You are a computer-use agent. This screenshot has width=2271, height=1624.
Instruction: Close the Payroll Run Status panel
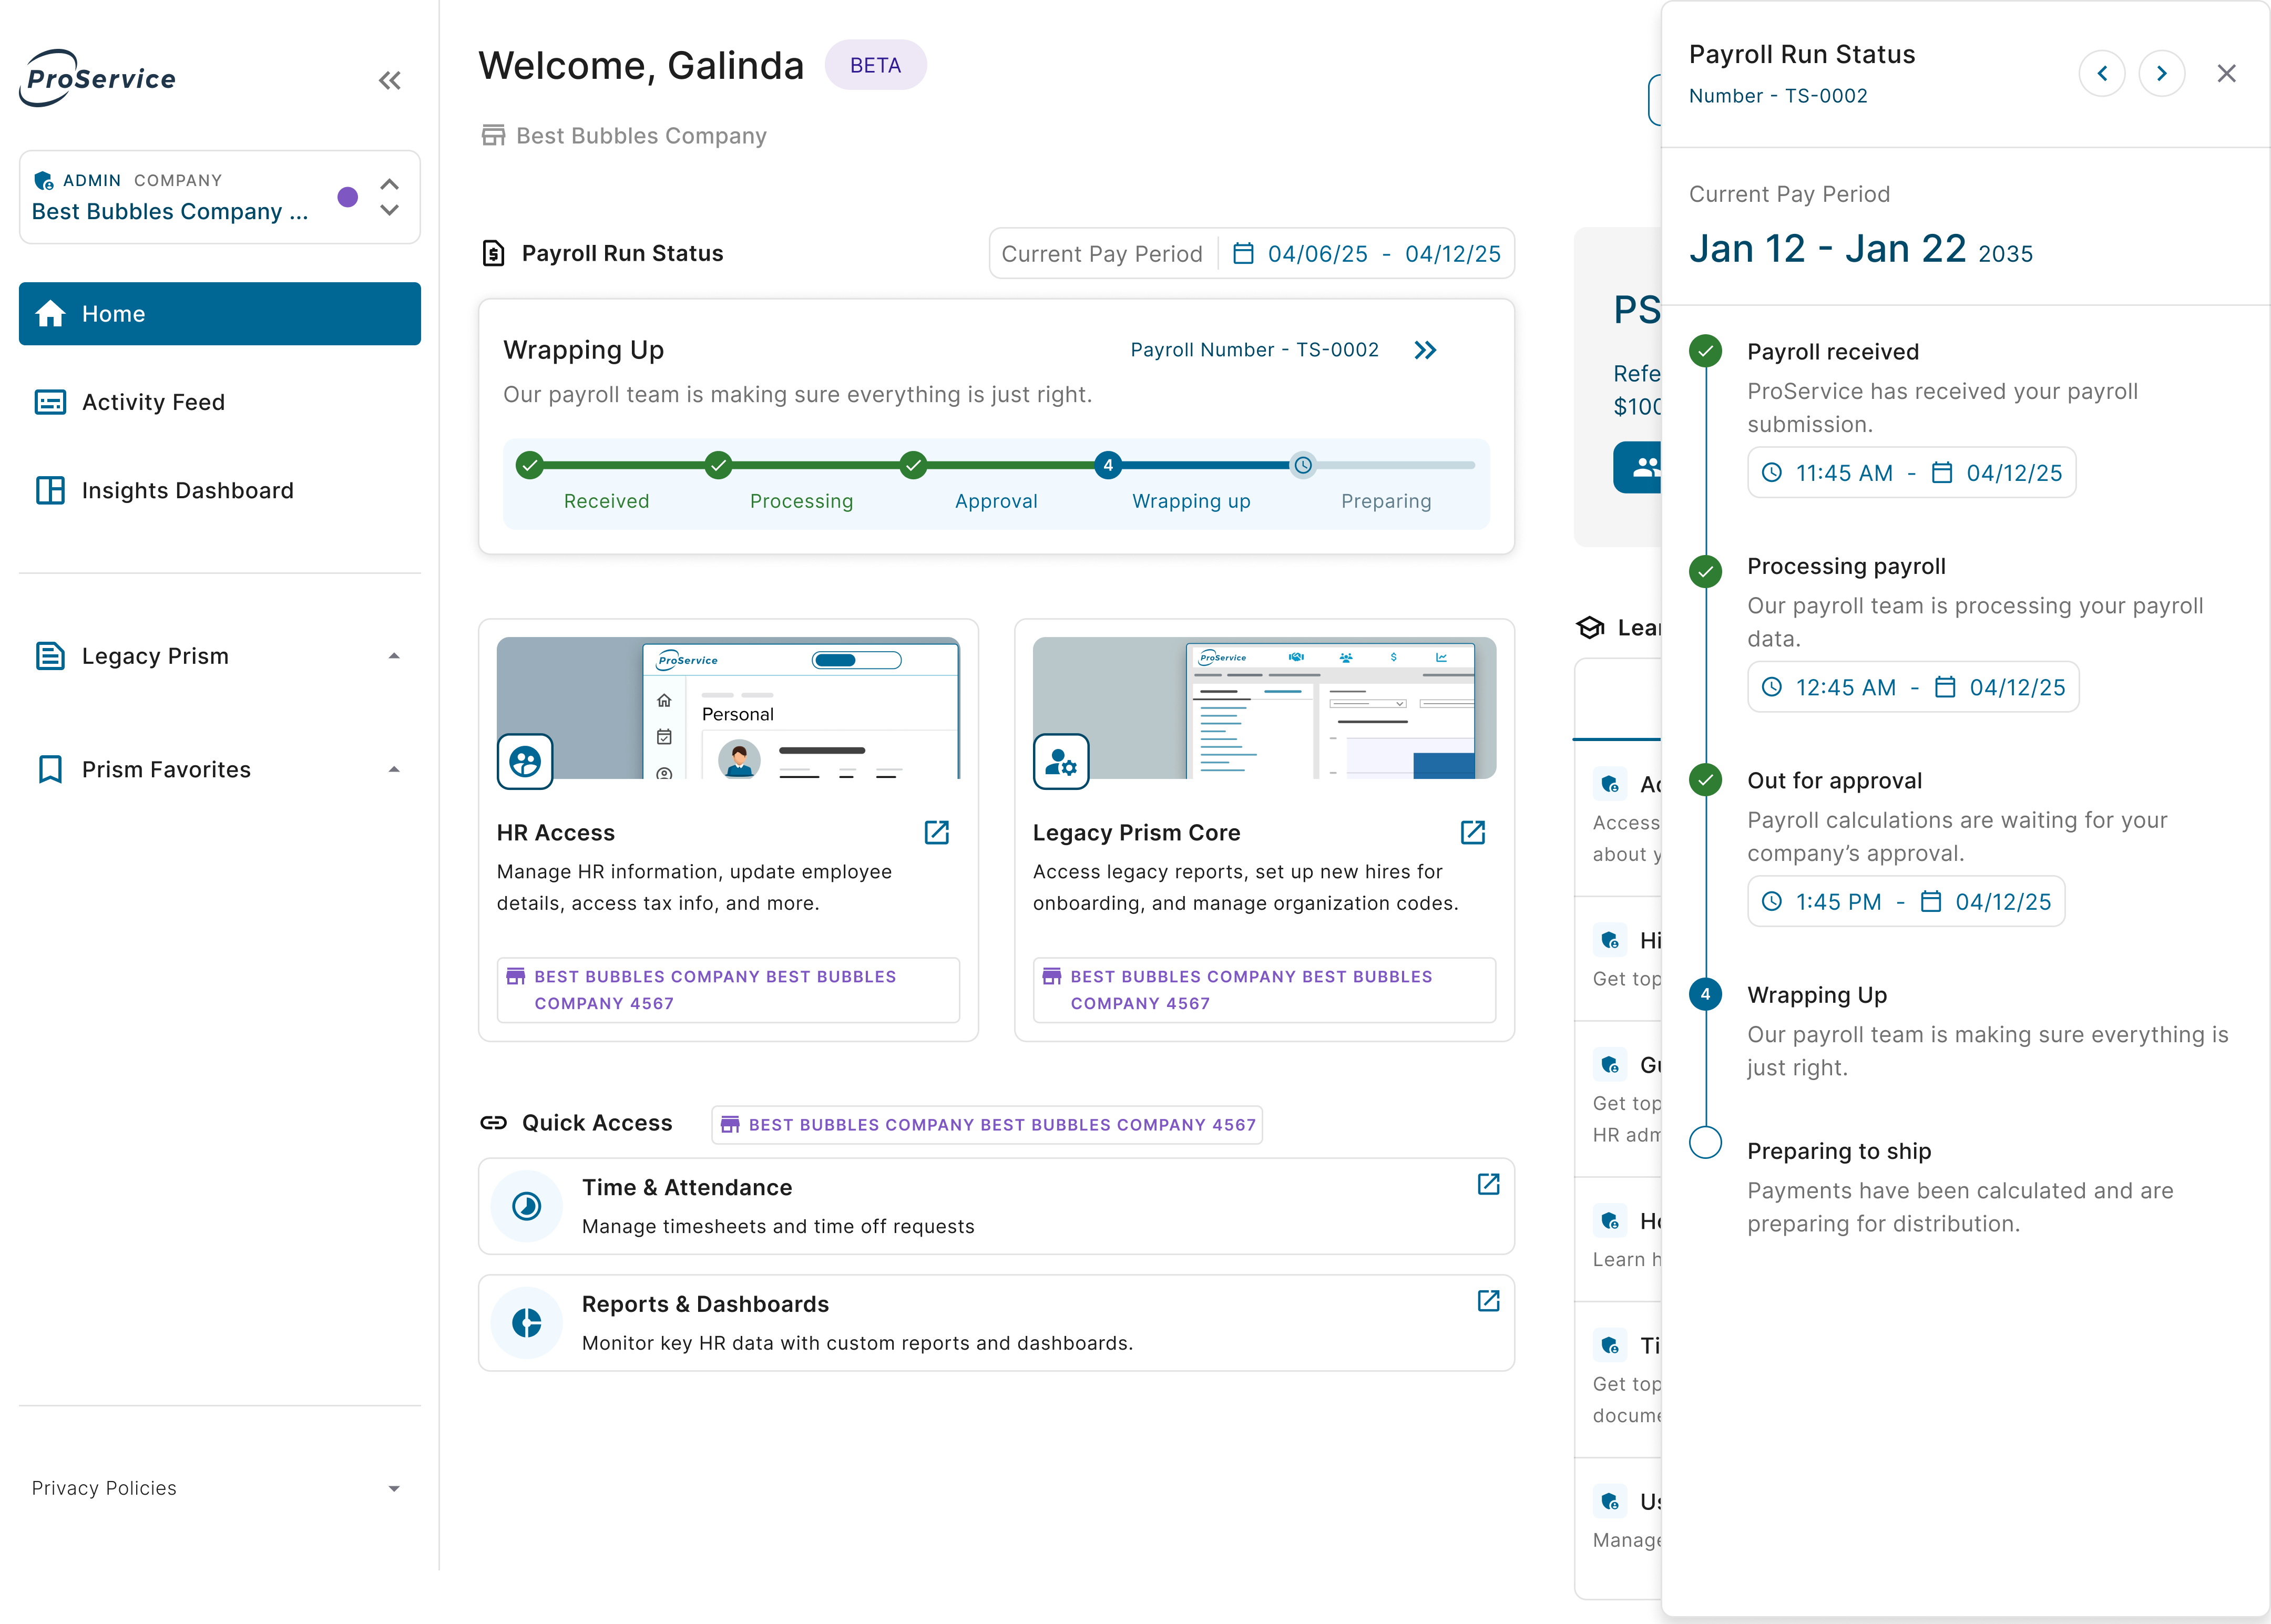pos(2226,73)
